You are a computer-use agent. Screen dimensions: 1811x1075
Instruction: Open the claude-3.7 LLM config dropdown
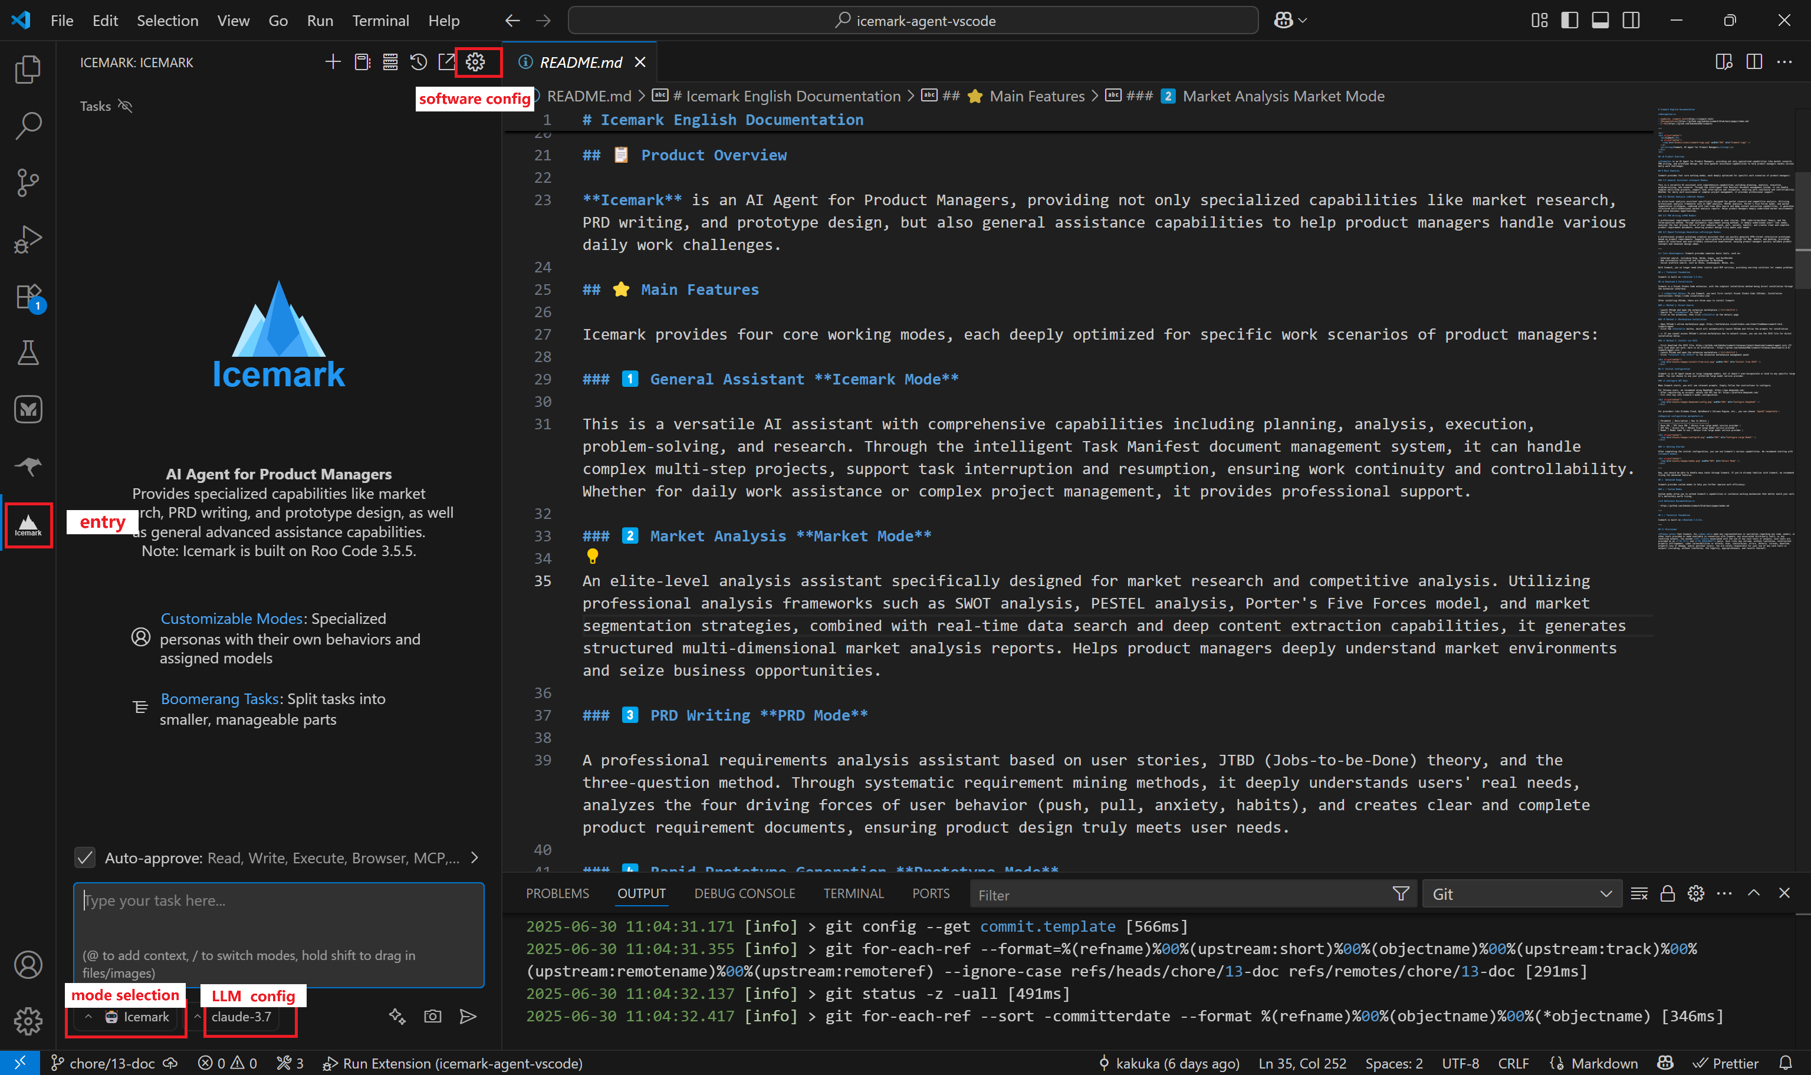(x=240, y=1017)
